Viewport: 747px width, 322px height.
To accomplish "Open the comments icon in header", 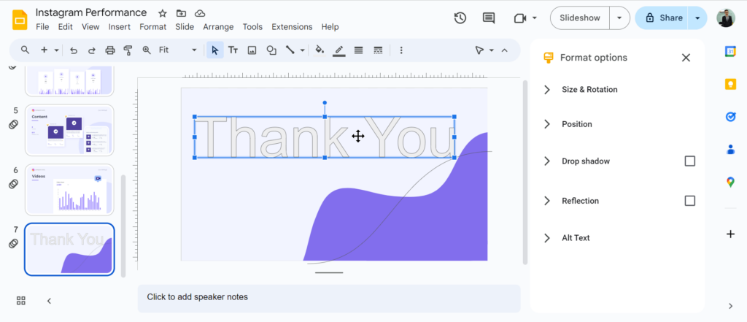I will click(x=488, y=18).
